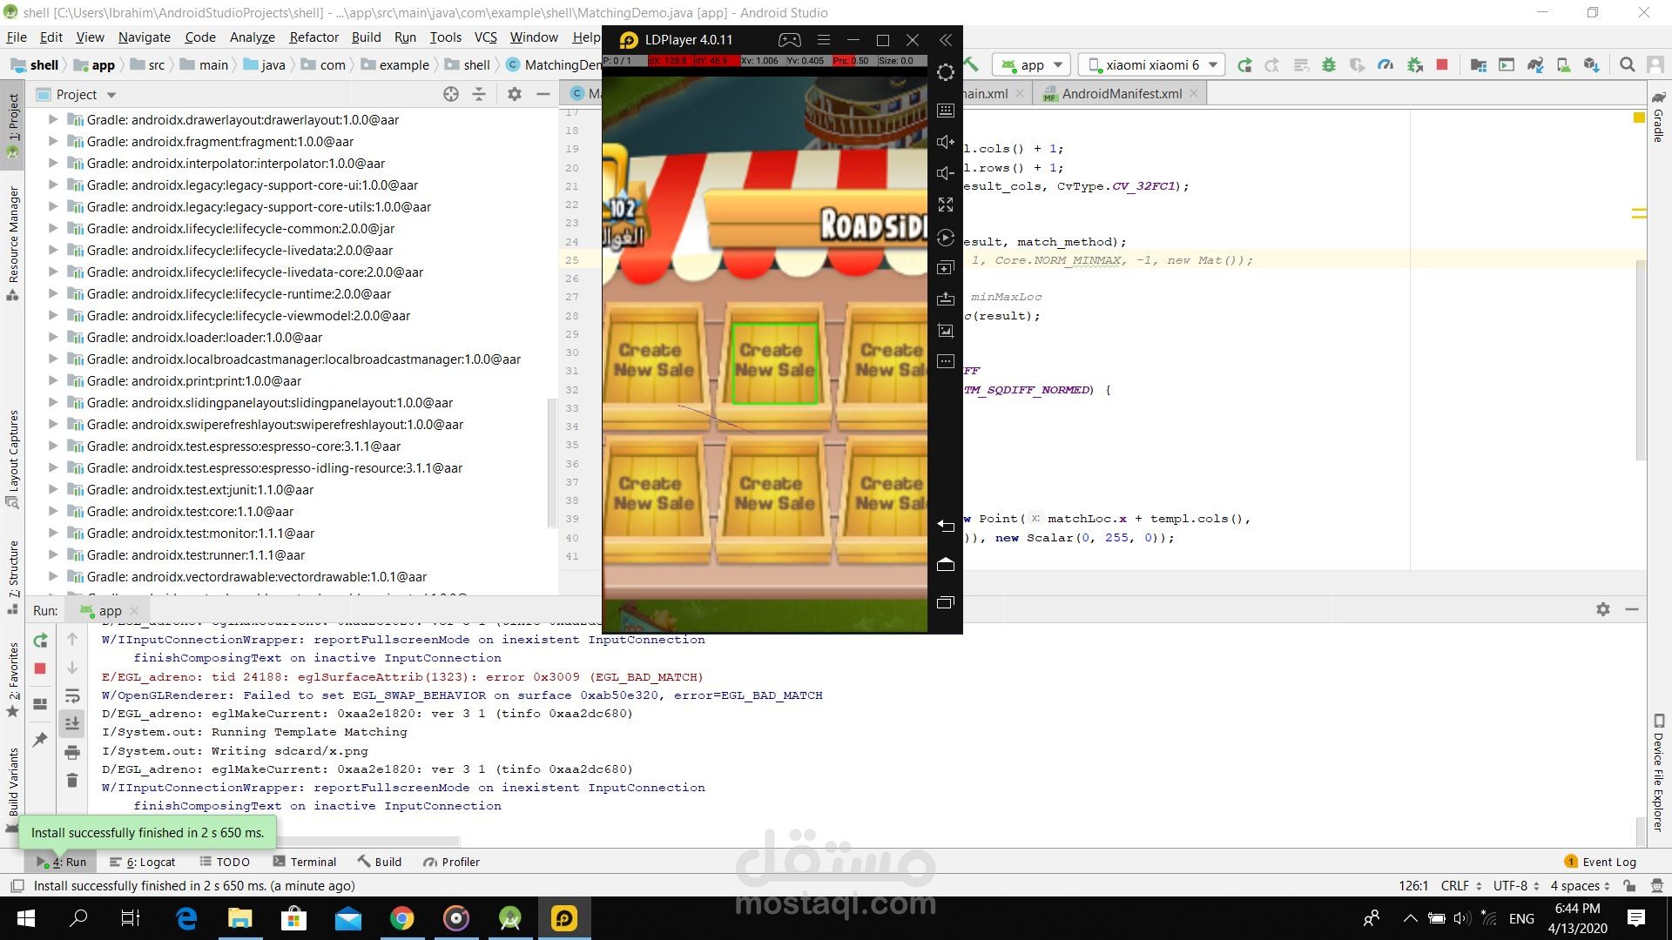Open Search Everywhere magnifier icon
This screenshot has width=1672, height=940.
click(x=1627, y=64)
